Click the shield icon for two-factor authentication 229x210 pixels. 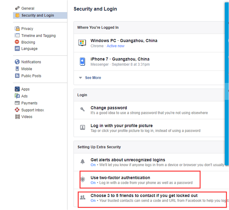tap(82, 179)
